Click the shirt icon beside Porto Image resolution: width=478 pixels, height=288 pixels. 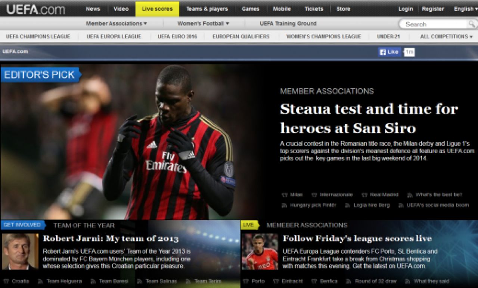pos(245,281)
